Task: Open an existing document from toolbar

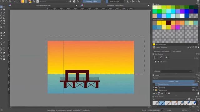Action: (6, 1)
